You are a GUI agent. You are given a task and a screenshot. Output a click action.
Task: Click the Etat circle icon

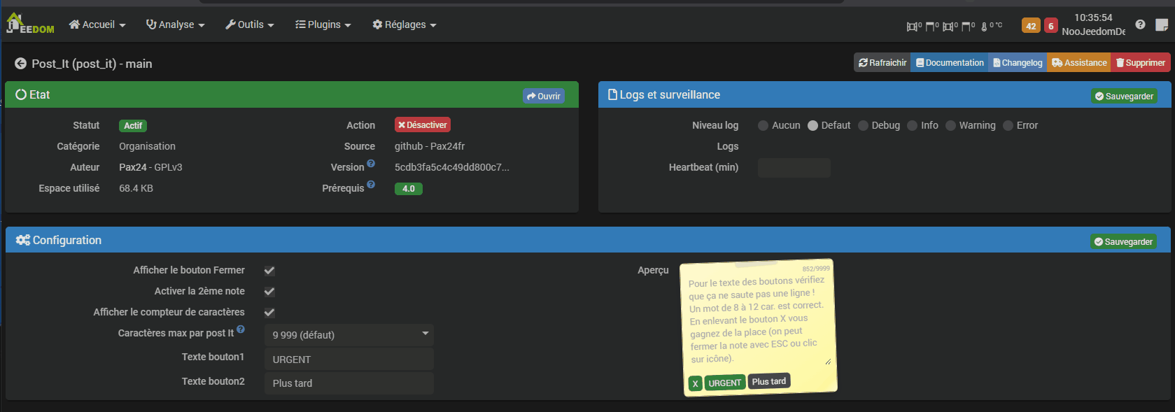tap(21, 94)
